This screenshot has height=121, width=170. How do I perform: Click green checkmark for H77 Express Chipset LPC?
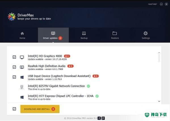point(97,96)
